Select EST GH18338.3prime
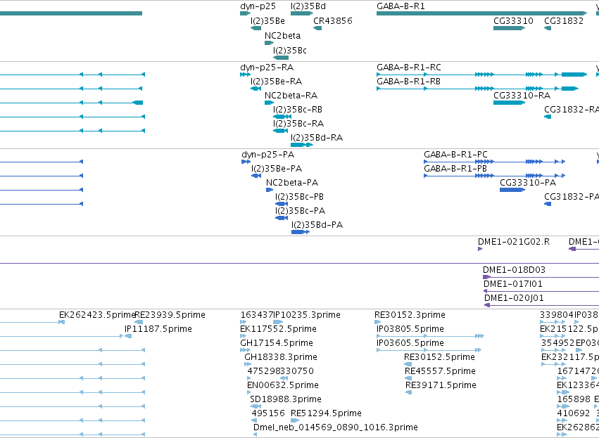This screenshot has width=599, height=438. [x=281, y=357]
